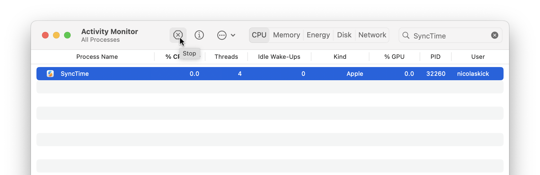Click into the SyncTime search field

coord(450,36)
